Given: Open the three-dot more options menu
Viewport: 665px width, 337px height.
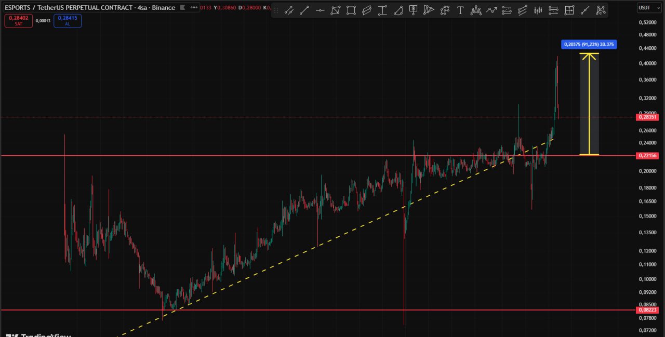Looking at the screenshot, I should 194,8.
